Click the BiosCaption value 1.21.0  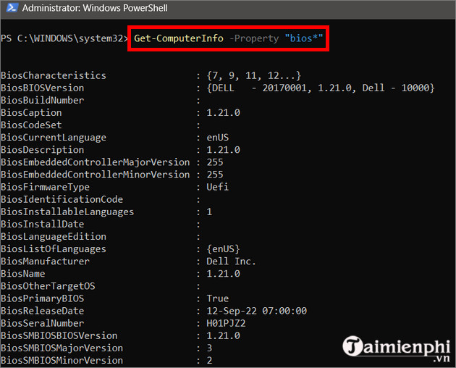coord(223,113)
